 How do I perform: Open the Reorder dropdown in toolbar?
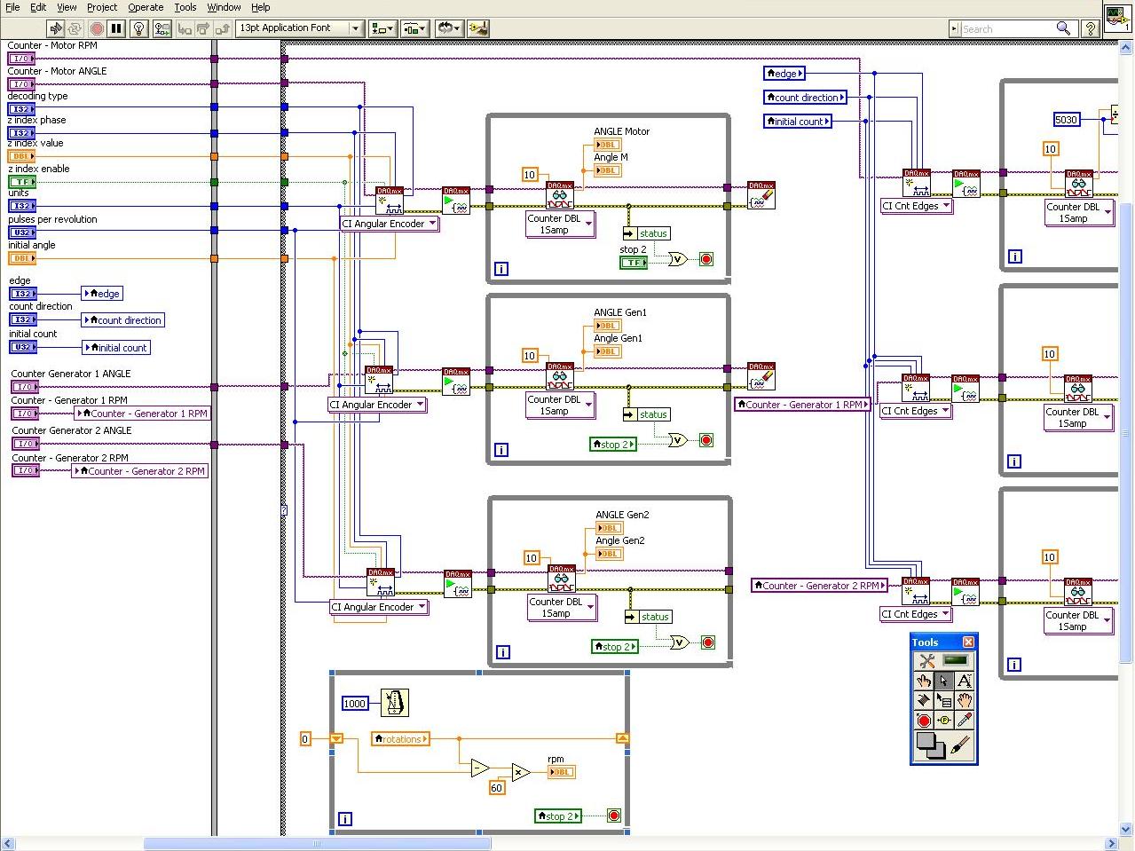click(x=449, y=28)
